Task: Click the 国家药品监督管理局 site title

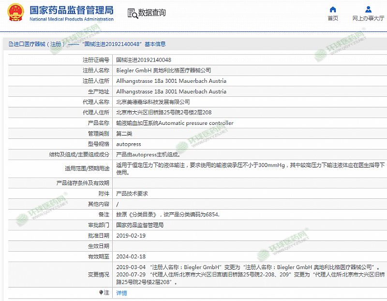Action: click(x=71, y=10)
